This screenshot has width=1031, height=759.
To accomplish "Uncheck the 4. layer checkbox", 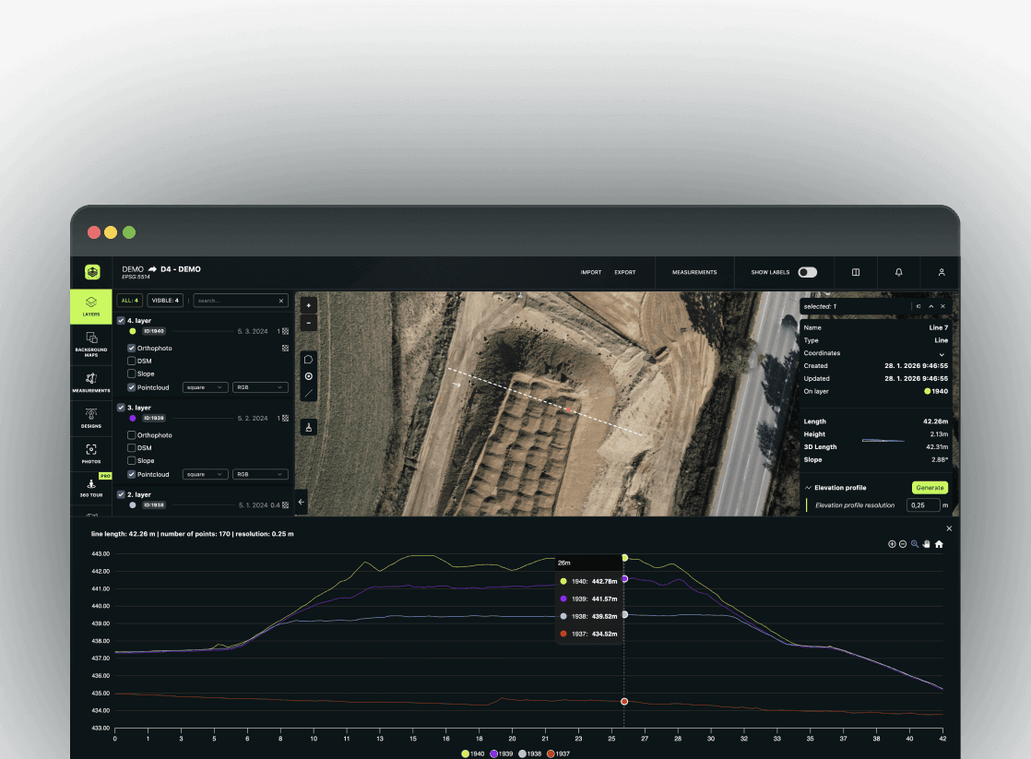I will point(121,320).
